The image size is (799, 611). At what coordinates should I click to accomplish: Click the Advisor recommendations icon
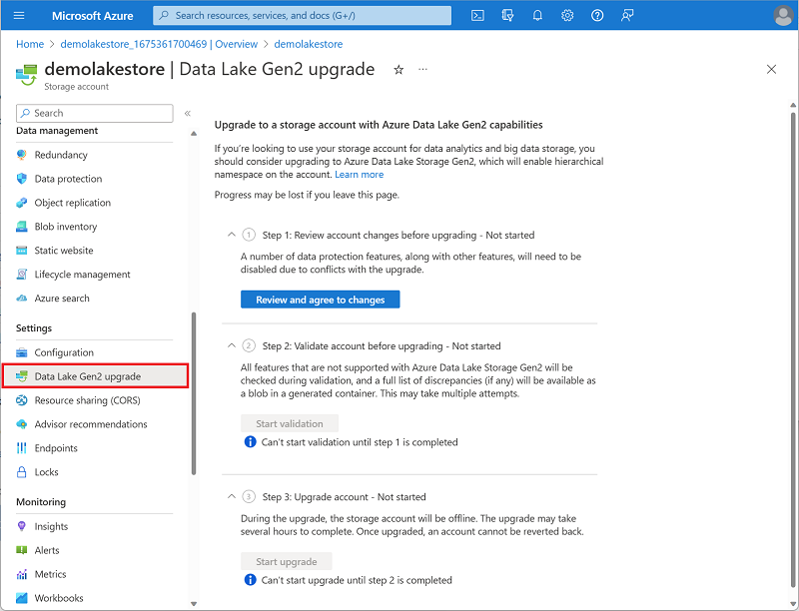[x=21, y=424]
